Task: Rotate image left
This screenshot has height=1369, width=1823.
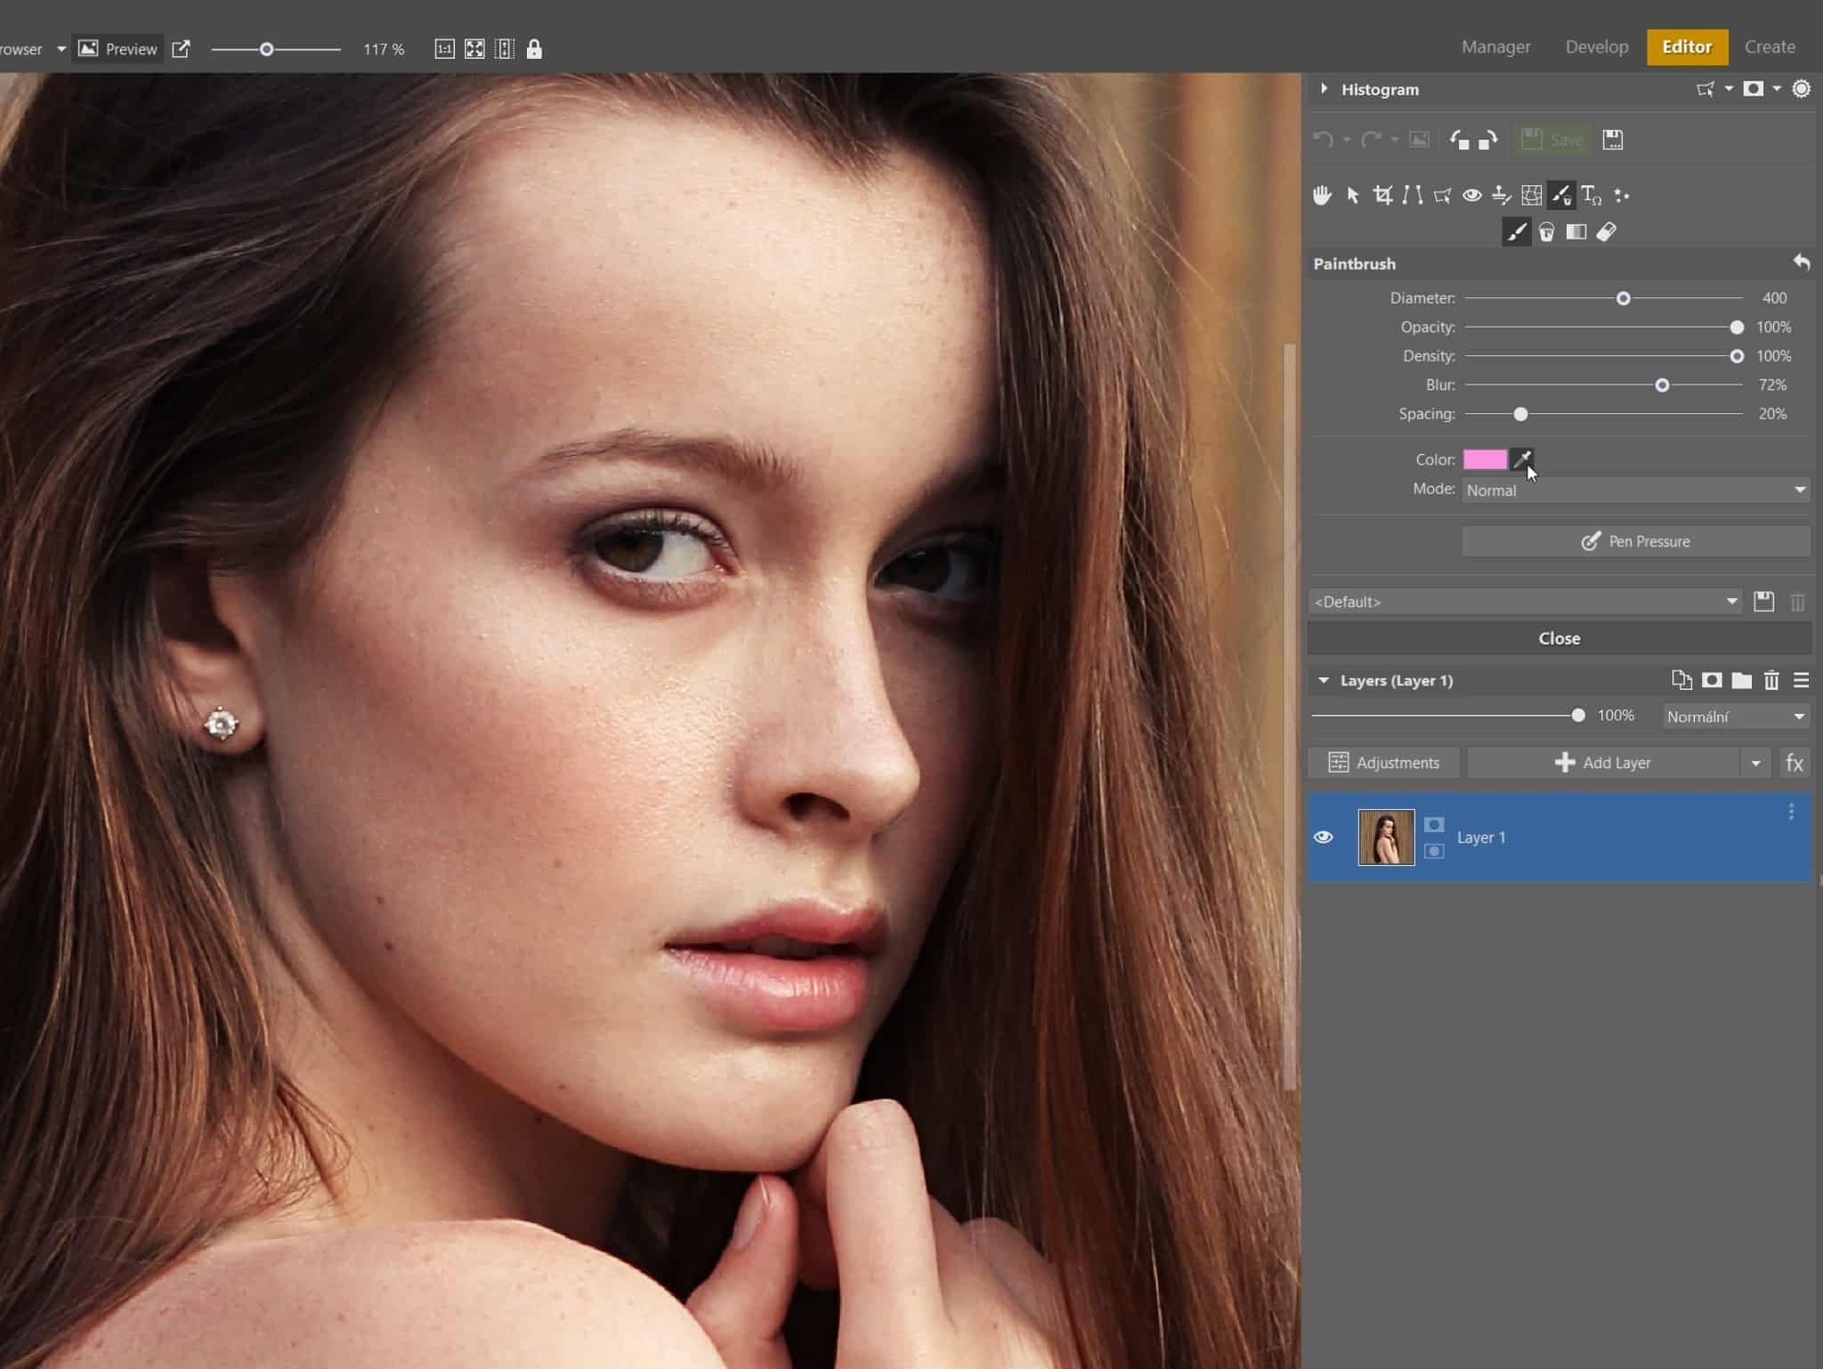Action: (1459, 140)
